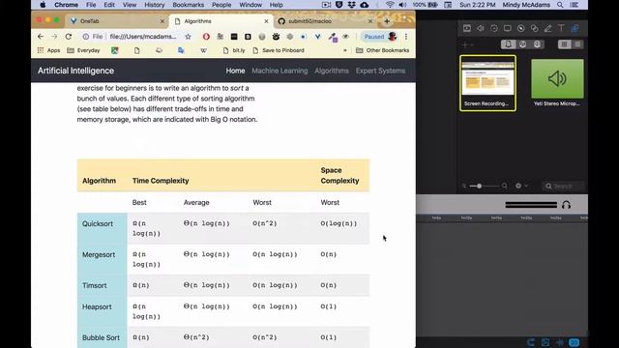
Task: Open the Text properties tab in ScreenFlow
Action: 561,28
